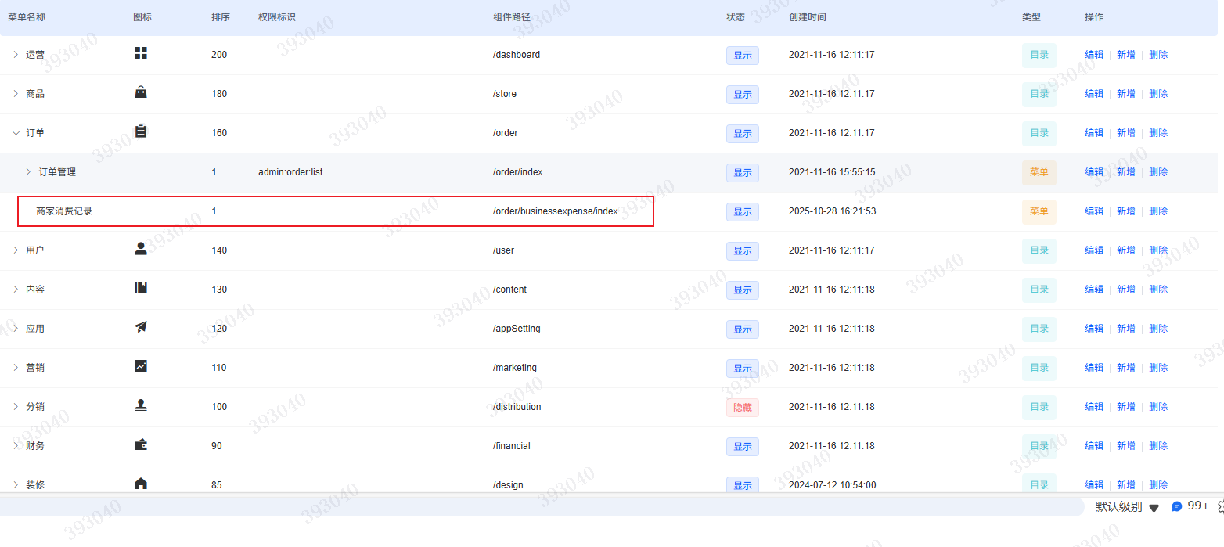
Task: Click 新增 in the 商品 row
Action: coord(1125,94)
